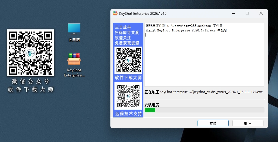Image resolution: width=278 pixels, height=142 pixels.
Task: Click the 暂停 button
Action: (213, 123)
